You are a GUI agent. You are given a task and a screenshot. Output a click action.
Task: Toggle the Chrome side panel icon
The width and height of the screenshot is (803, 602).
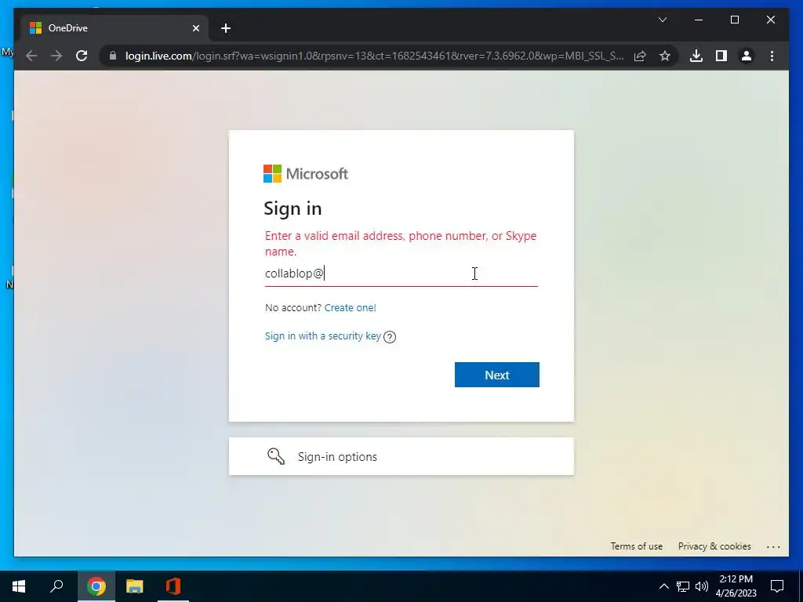point(721,56)
